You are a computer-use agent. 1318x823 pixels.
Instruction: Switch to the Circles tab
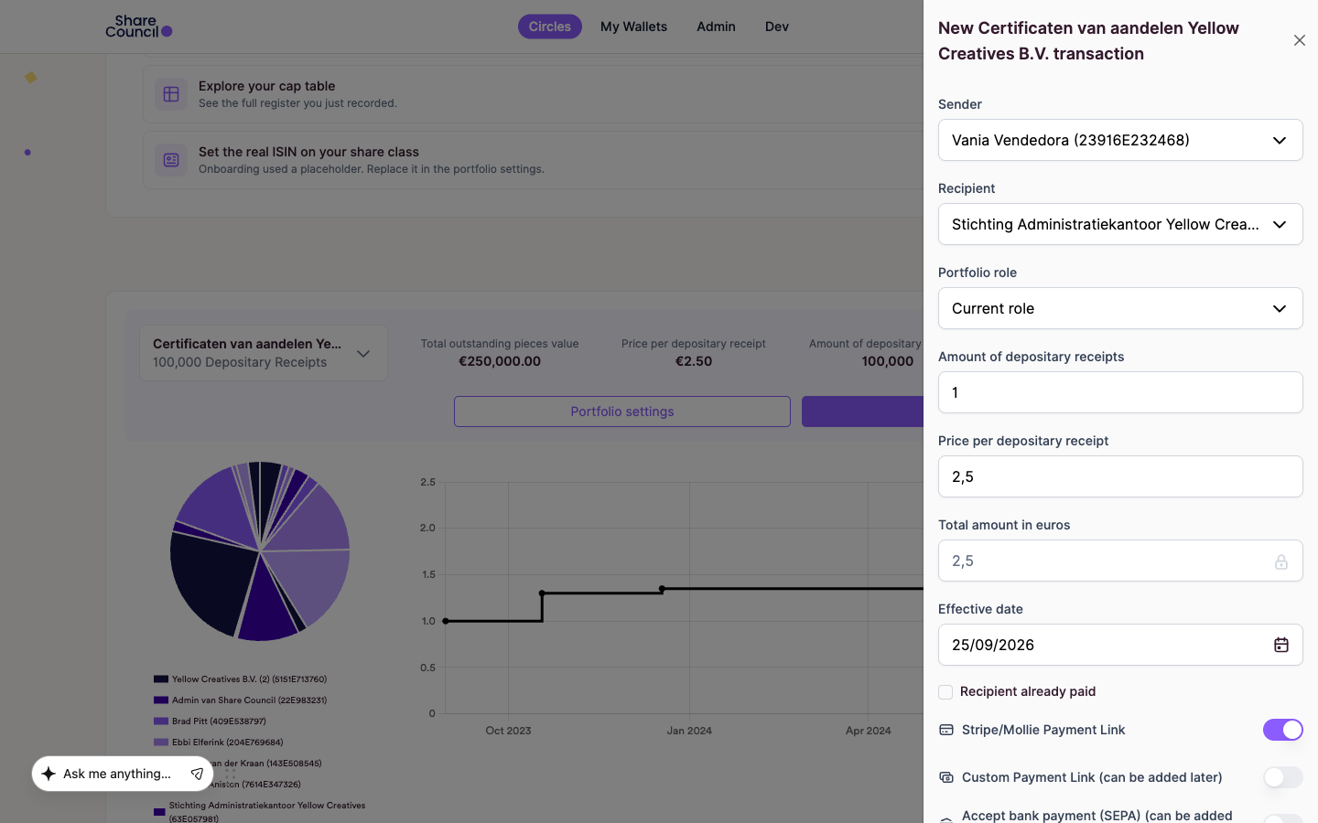[550, 27]
